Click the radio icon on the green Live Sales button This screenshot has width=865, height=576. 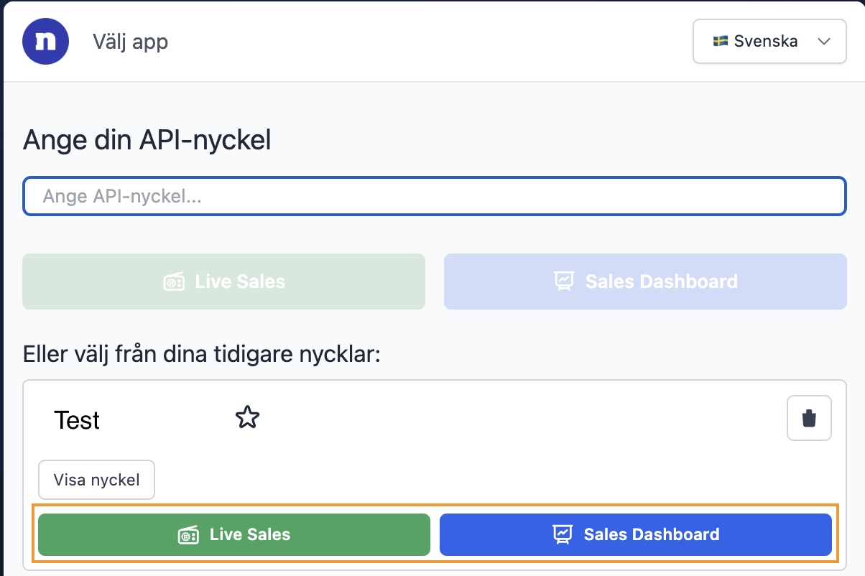188,534
